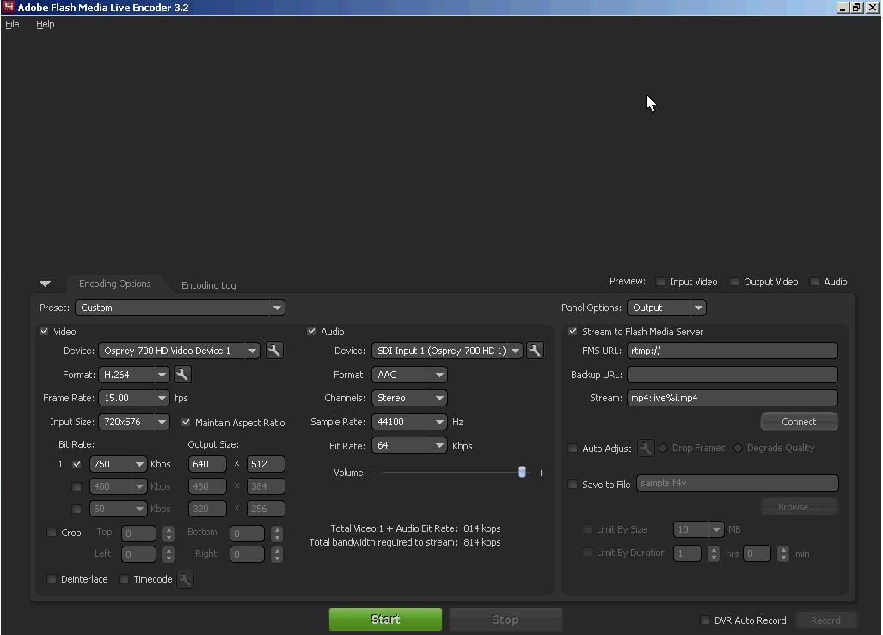This screenshot has height=635, width=883.
Task: Open the audio Format AAC dropdown
Action: [x=409, y=375]
